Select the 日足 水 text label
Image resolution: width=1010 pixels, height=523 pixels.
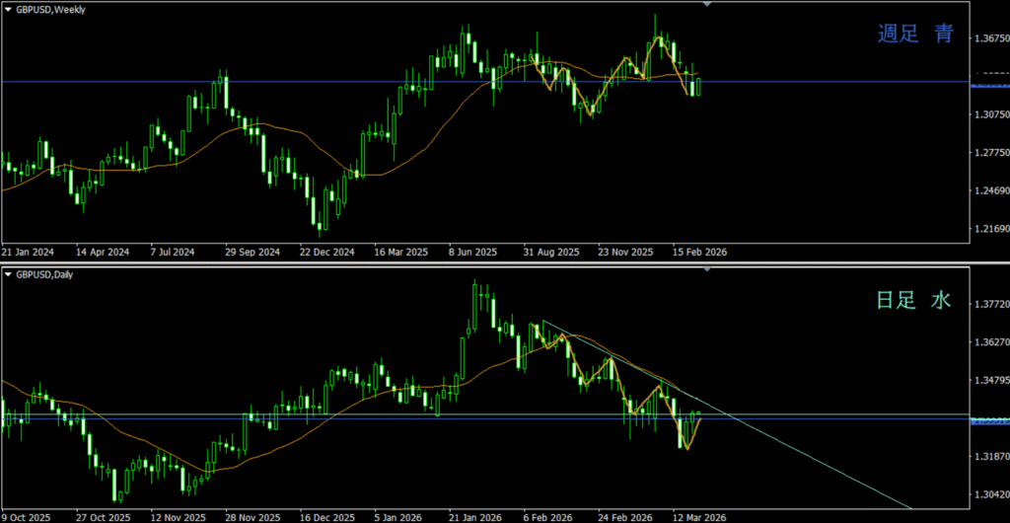pyautogui.click(x=915, y=301)
